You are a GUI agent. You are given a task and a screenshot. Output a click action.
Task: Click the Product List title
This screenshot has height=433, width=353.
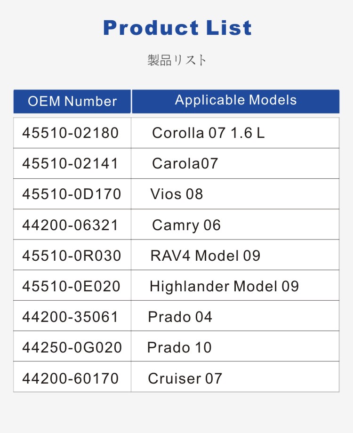(x=177, y=28)
